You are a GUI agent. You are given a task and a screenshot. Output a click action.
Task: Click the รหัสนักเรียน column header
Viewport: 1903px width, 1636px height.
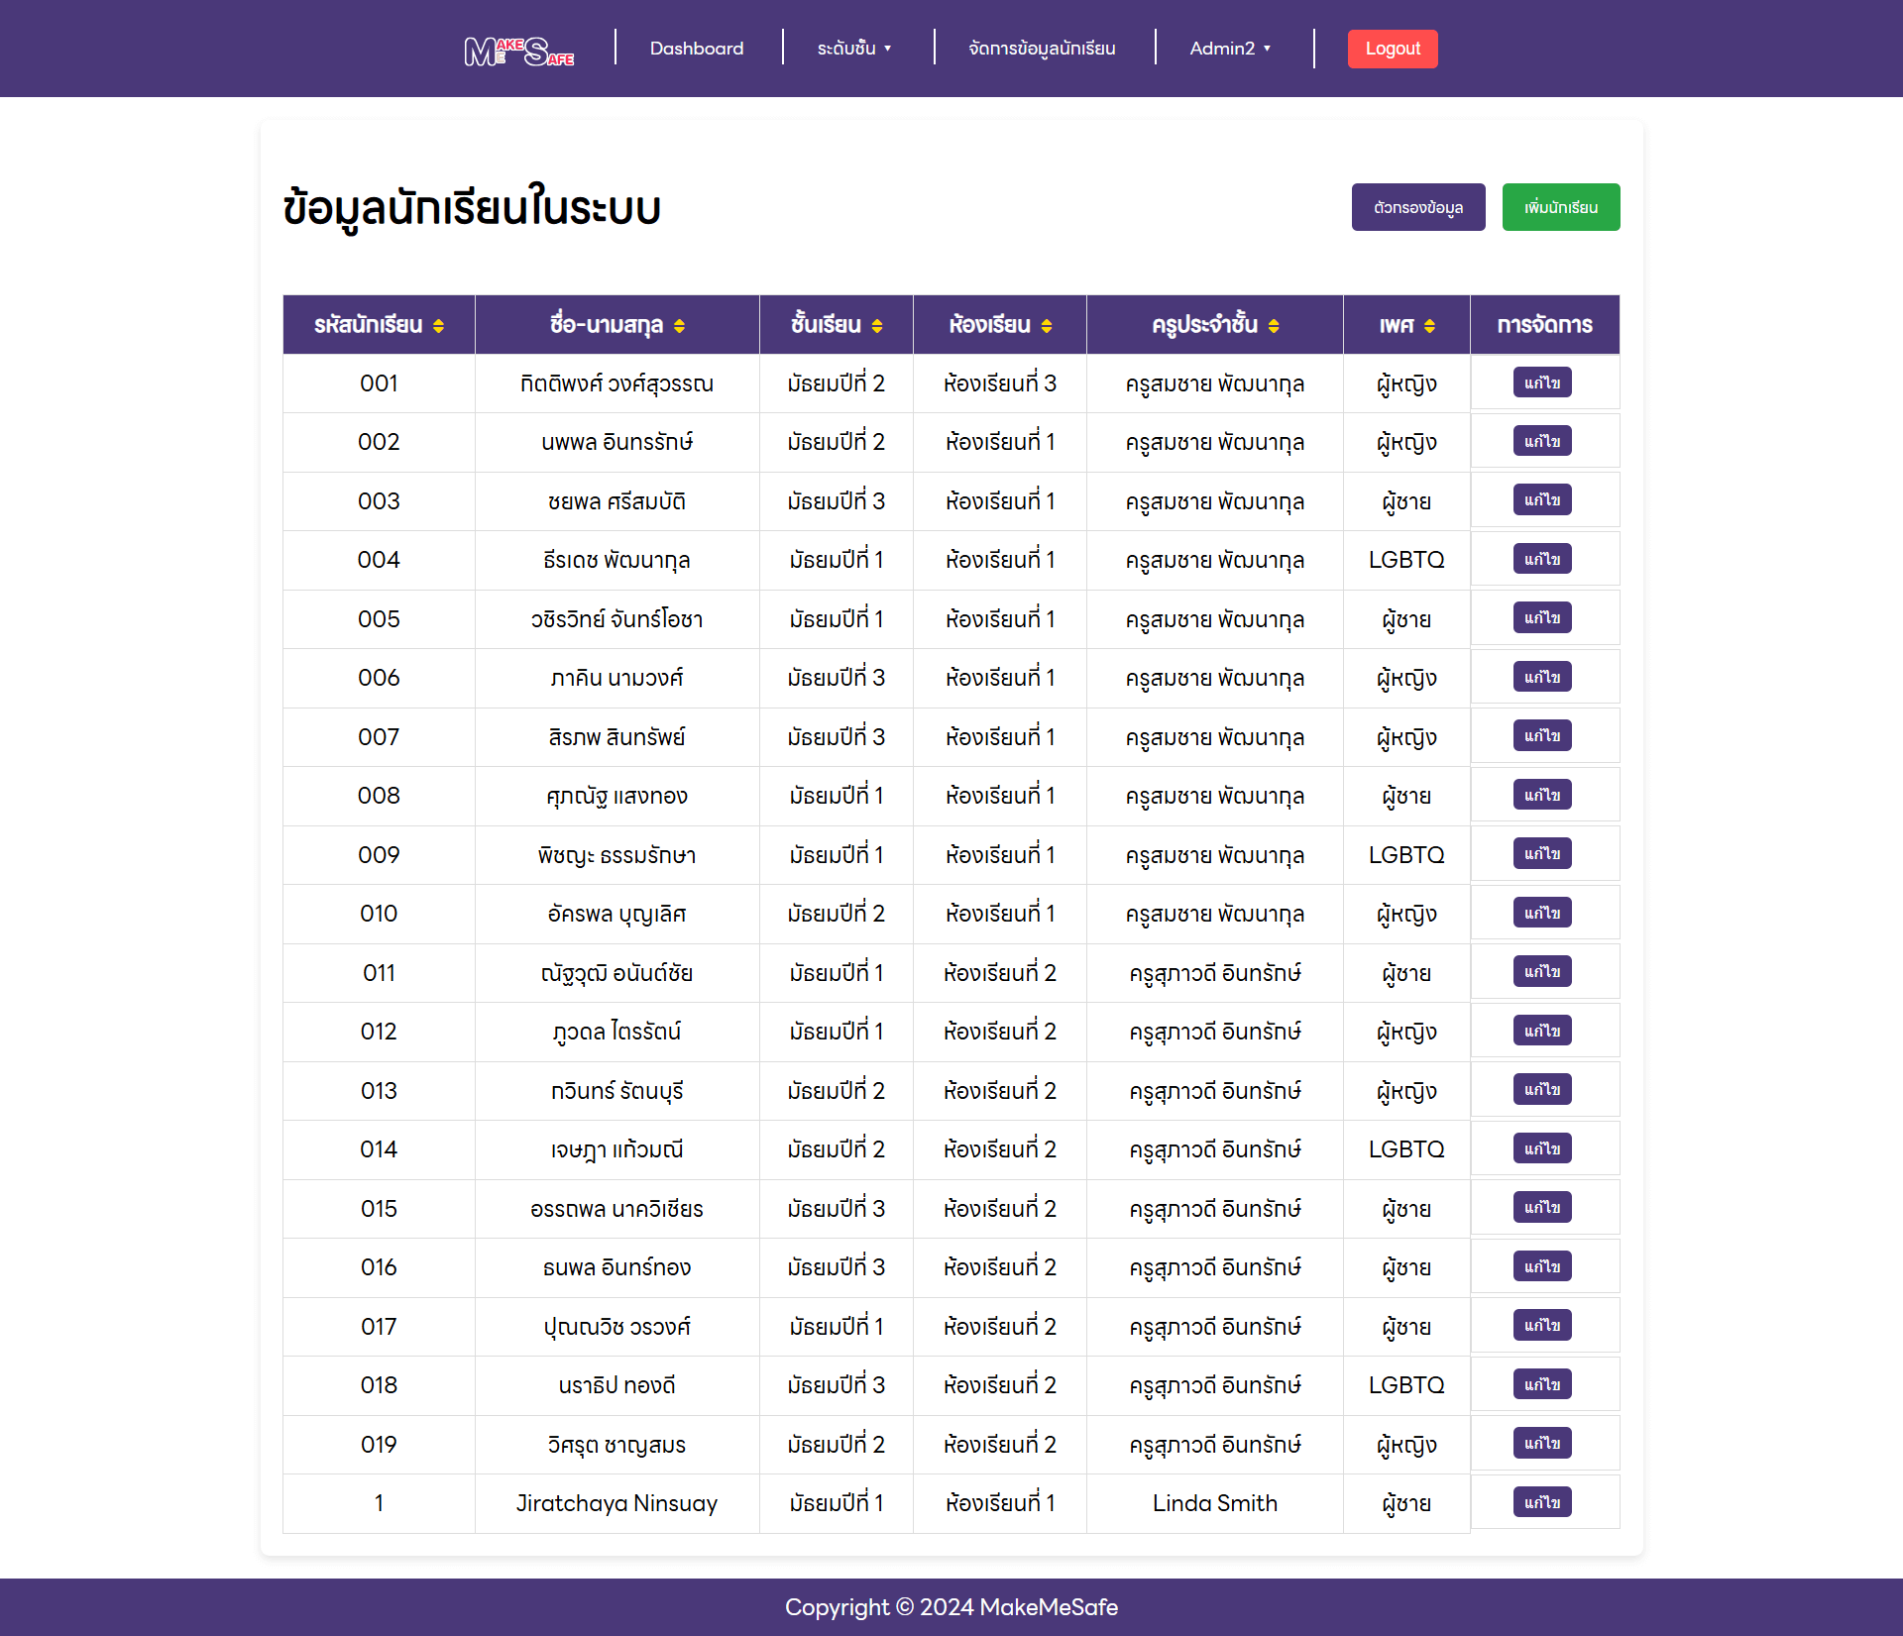[379, 325]
